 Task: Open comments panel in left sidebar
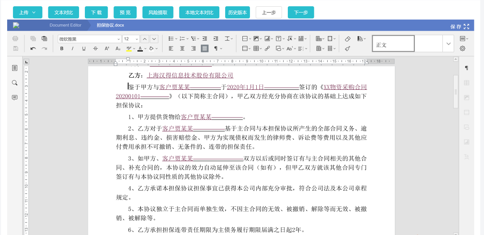coord(15,97)
